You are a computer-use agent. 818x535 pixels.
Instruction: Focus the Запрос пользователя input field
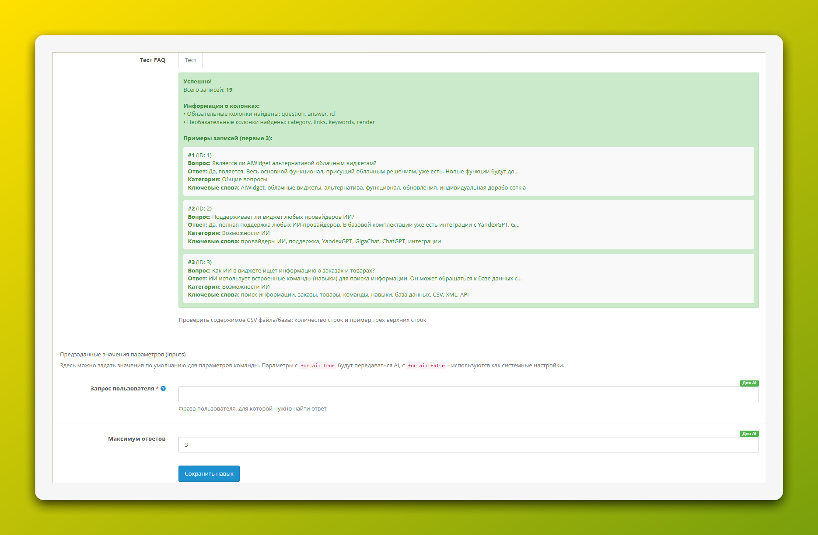click(468, 394)
